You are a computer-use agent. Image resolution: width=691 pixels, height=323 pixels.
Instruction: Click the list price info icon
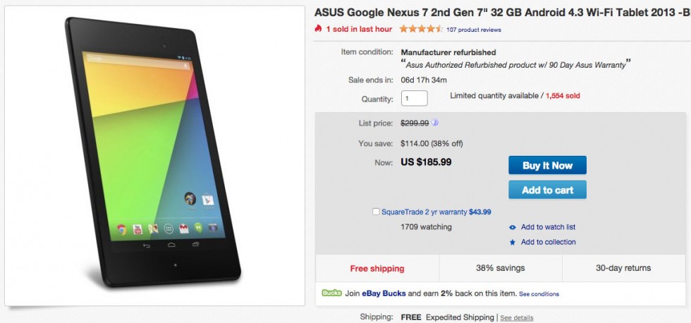coord(435,123)
